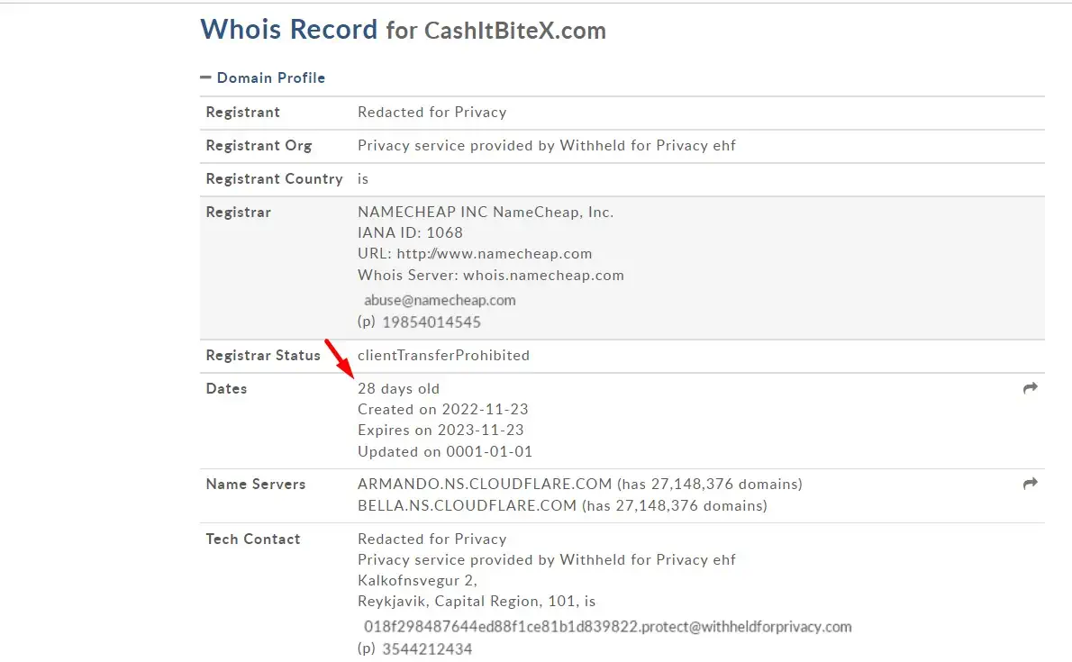Click the 'Kalkofnsvegur 2,' address line
This screenshot has height=662, width=1072.
point(418,581)
